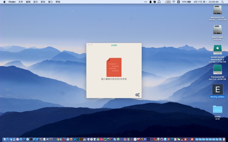
Task: Open the 文件 menu
Action: tap(21, 2)
